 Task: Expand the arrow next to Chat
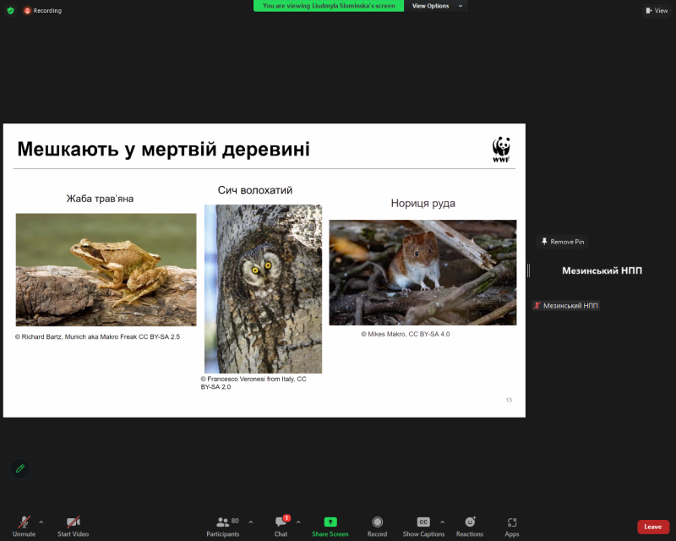click(x=298, y=522)
